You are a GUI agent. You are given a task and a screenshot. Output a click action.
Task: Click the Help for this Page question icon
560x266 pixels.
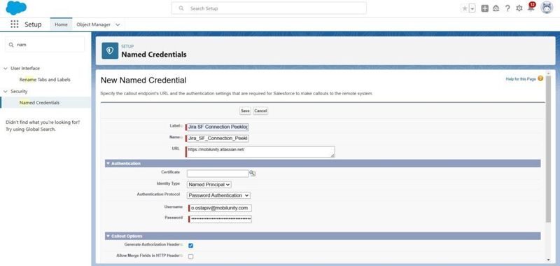pyautogui.click(x=540, y=78)
